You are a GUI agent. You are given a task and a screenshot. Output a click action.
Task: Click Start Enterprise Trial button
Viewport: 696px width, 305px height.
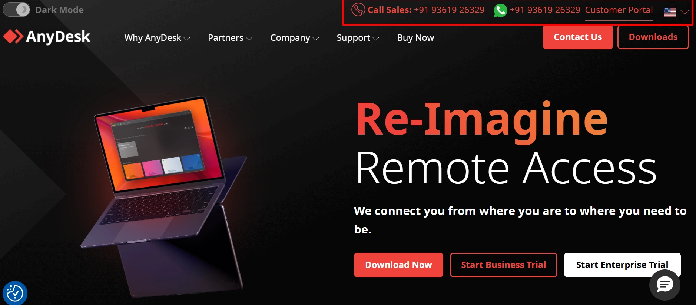click(622, 265)
